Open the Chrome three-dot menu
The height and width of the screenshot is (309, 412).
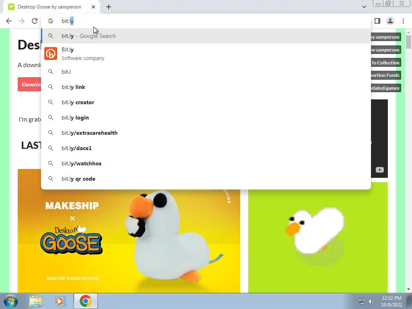[403, 21]
